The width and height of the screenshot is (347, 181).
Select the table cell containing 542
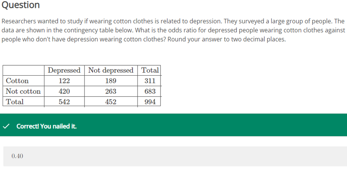64,102
